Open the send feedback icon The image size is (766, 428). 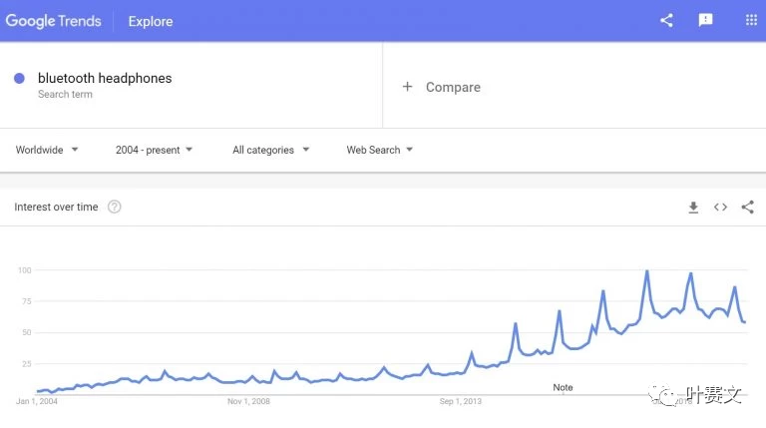(705, 20)
